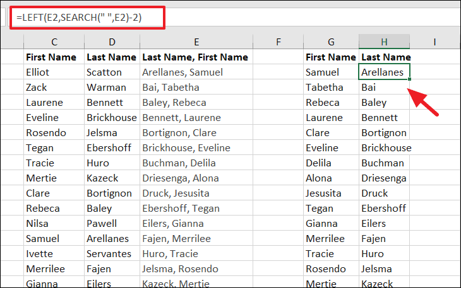Select column F header

pyautogui.click(x=278, y=42)
